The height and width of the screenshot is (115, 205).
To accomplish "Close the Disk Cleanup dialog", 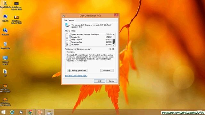I will [x=116, y=15].
